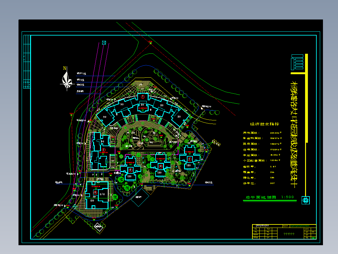This screenshot has width=338, height=254.
Task: Click the white diamond symbol at plan bottom
Action: click(x=98, y=227)
